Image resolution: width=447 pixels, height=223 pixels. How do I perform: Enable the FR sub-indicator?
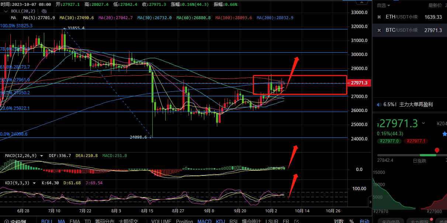tap(286, 222)
